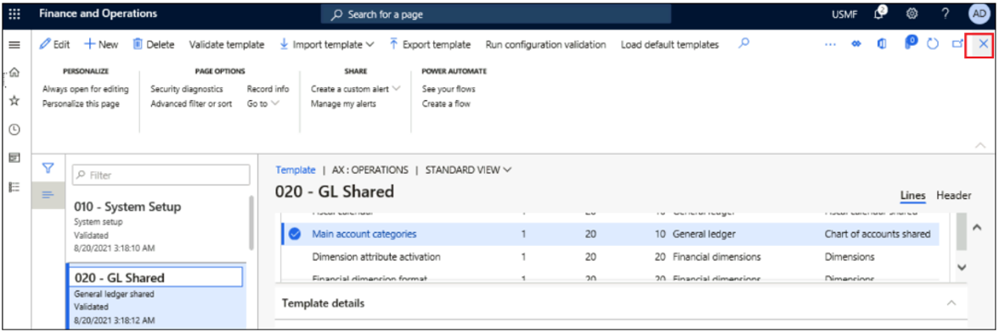The image size is (999, 333).
Task: Select 010 - System Setup template
Action: (x=156, y=227)
